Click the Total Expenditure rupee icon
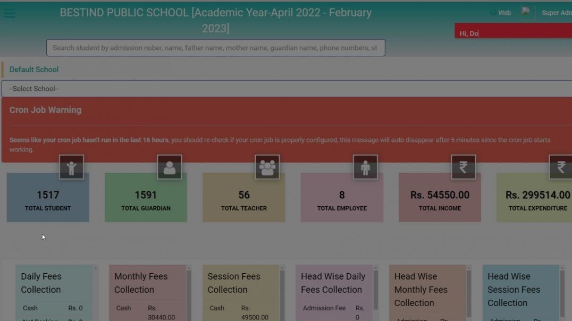The height and width of the screenshot is (321, 572). click(561, 167)
